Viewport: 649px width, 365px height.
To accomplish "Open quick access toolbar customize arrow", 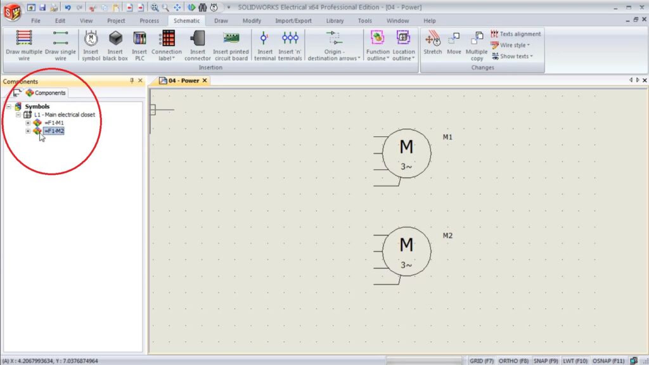I will click(x=228, y=8).
